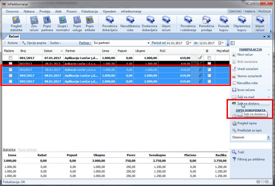This screenshot has width=275, height=186.
Task: Click Storno označenih
Action: coord(247,76)
